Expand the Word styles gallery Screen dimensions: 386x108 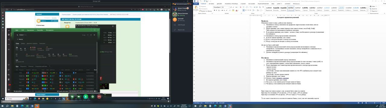pyautogui.click(x=368, y=11)
